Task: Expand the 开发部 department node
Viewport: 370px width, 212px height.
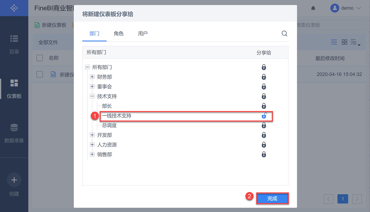Action: [92, 135]
